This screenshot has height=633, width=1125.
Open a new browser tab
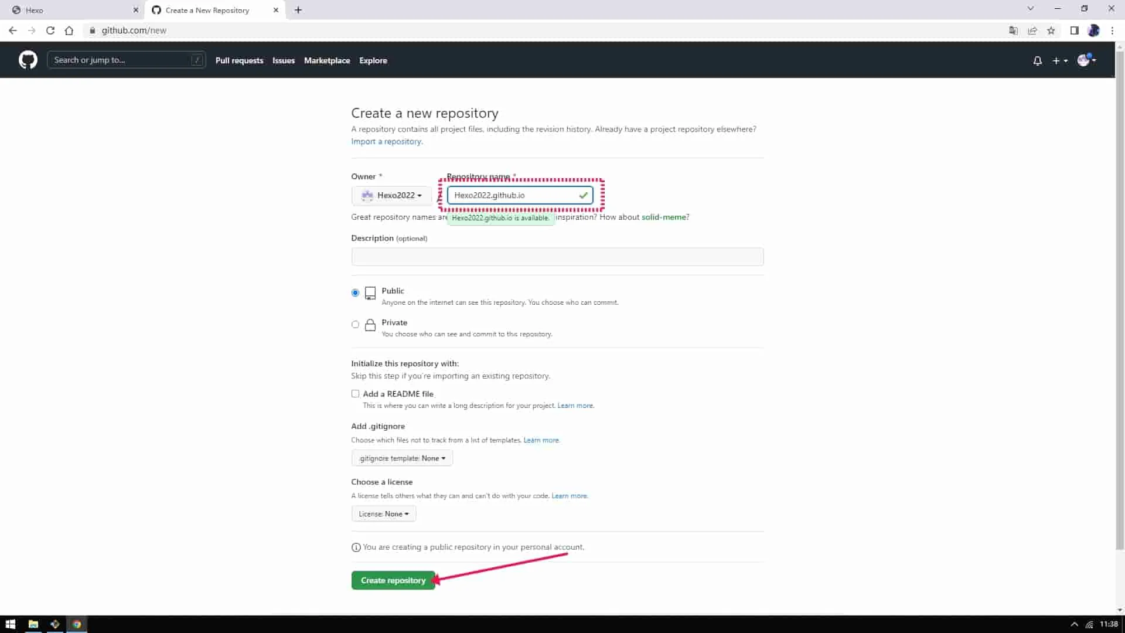pyautogui.click(x=298, y=10)
